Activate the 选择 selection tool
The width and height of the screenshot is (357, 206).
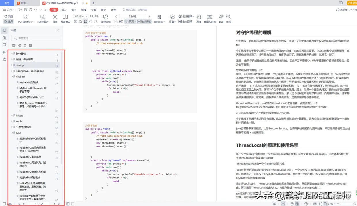coord(8,22)
